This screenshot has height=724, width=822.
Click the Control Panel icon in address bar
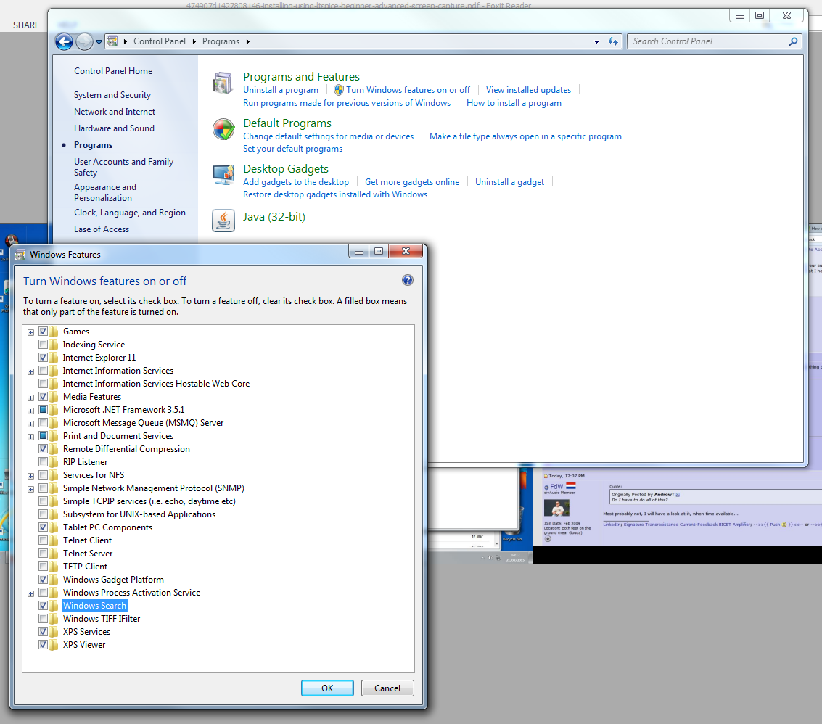pos(112,41)
